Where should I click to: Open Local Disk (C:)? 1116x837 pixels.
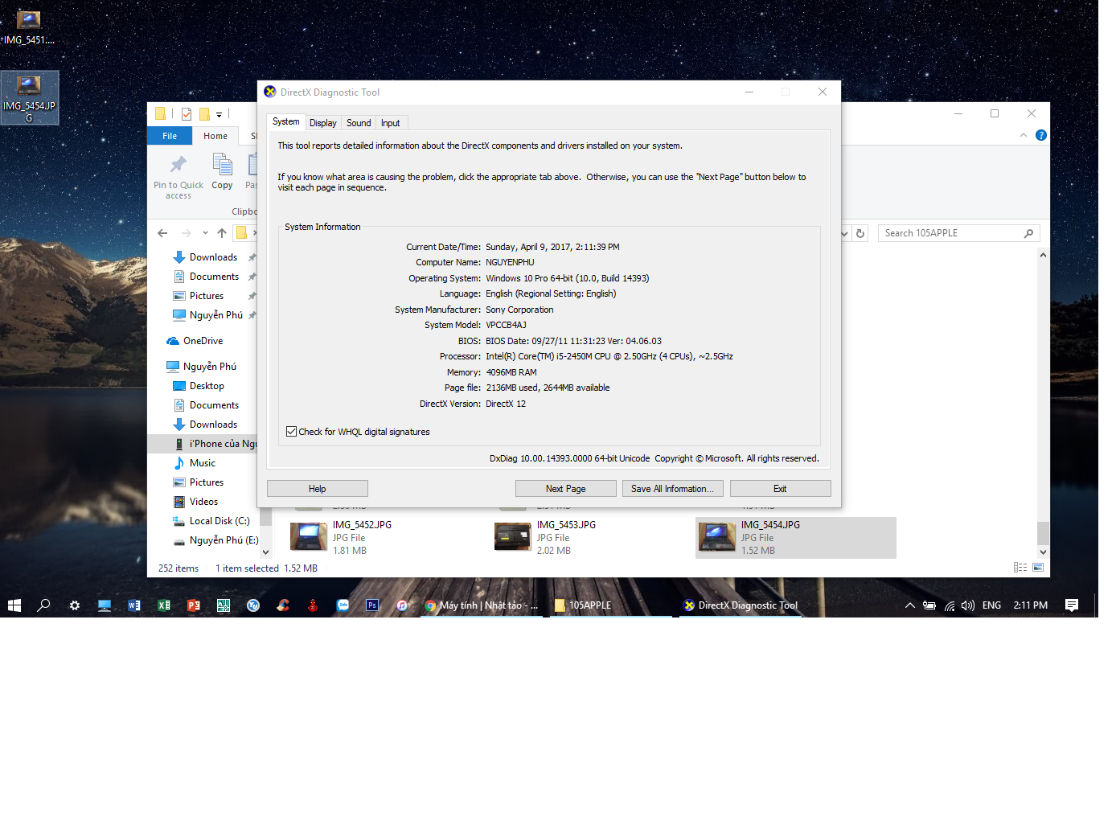pyautogui.click(x=211, y=521)
